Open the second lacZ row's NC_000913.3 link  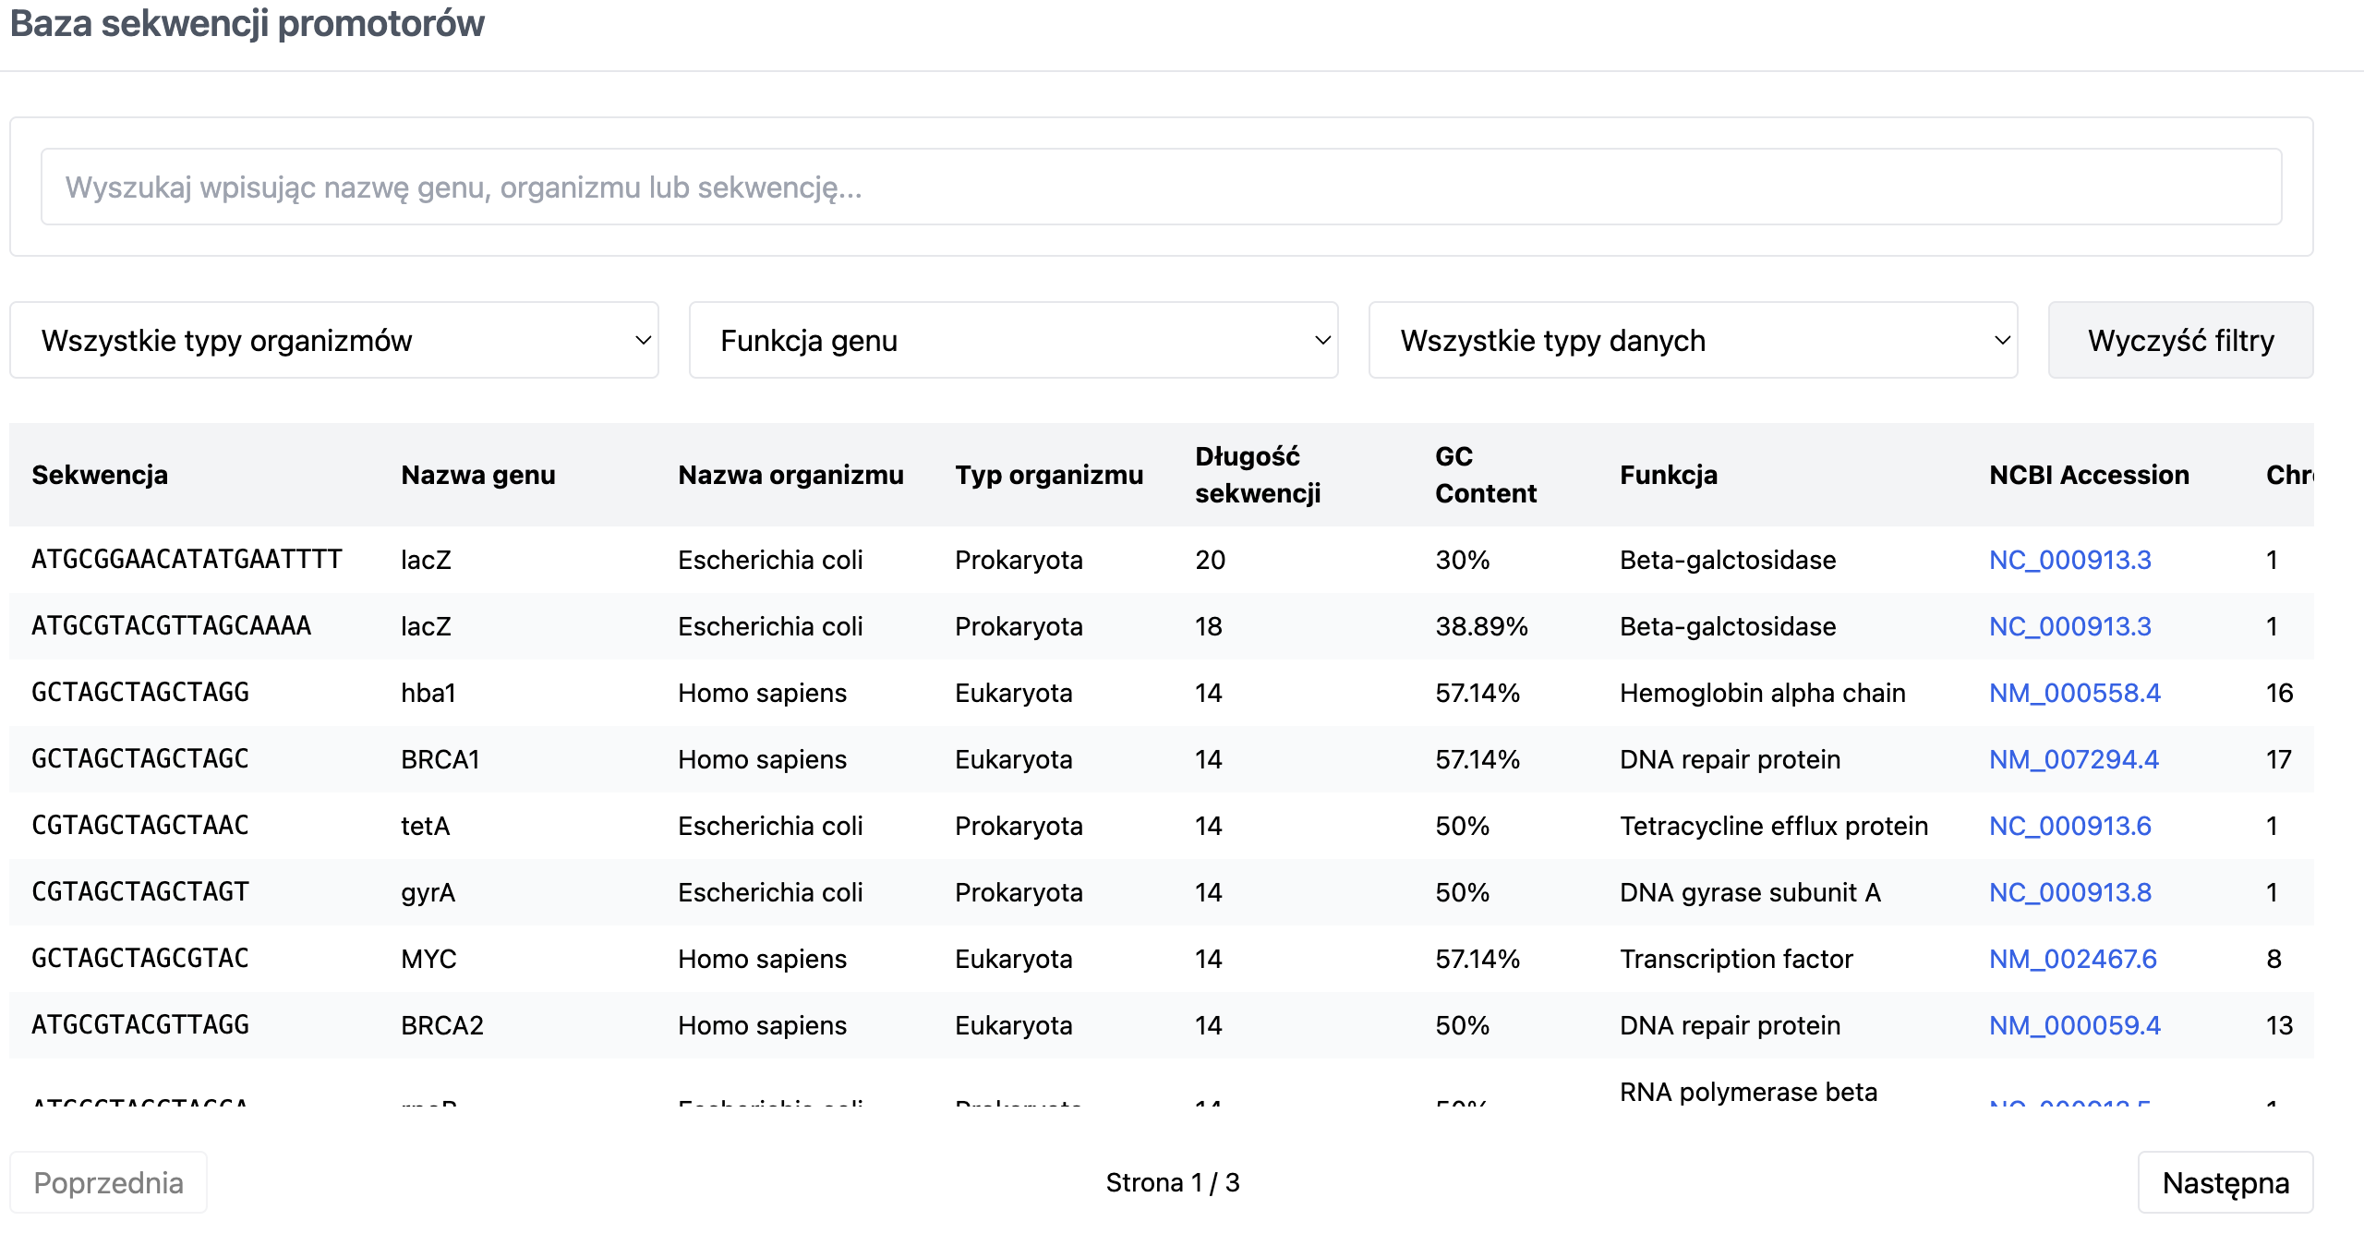click(2069, 626)
